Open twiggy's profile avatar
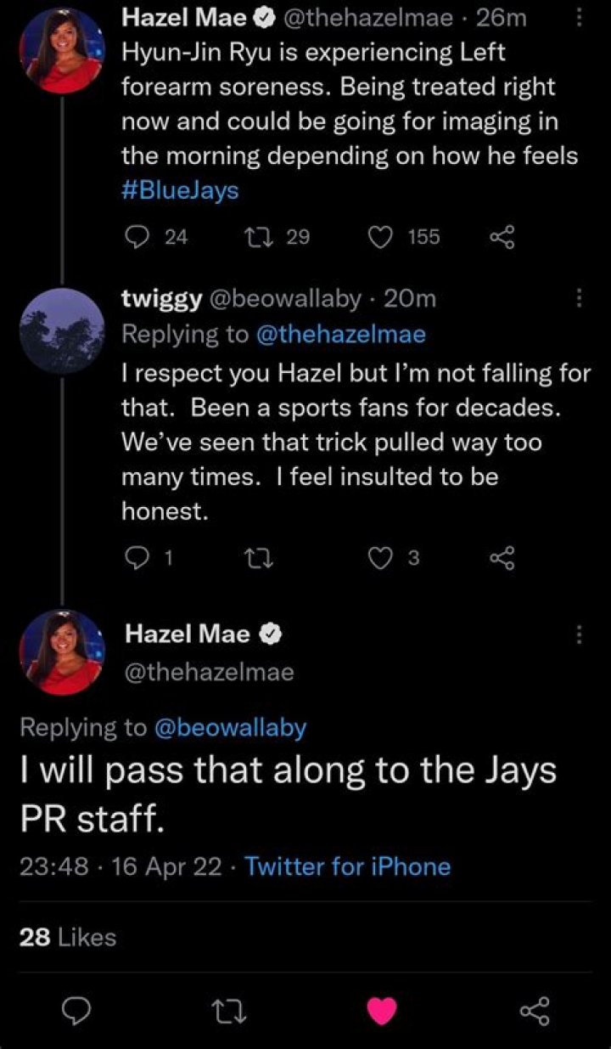Viewport: 611px width, 1049px height. (x=62, y=331)
